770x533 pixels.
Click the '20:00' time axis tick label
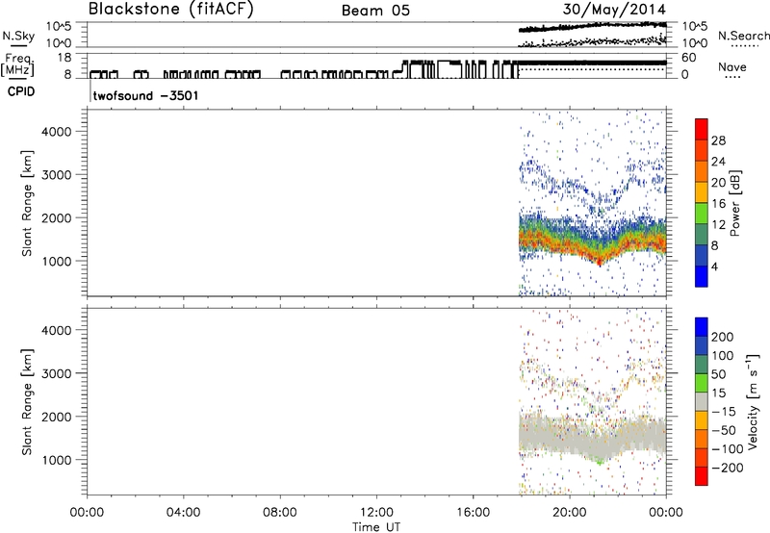[x=569, y=513]
